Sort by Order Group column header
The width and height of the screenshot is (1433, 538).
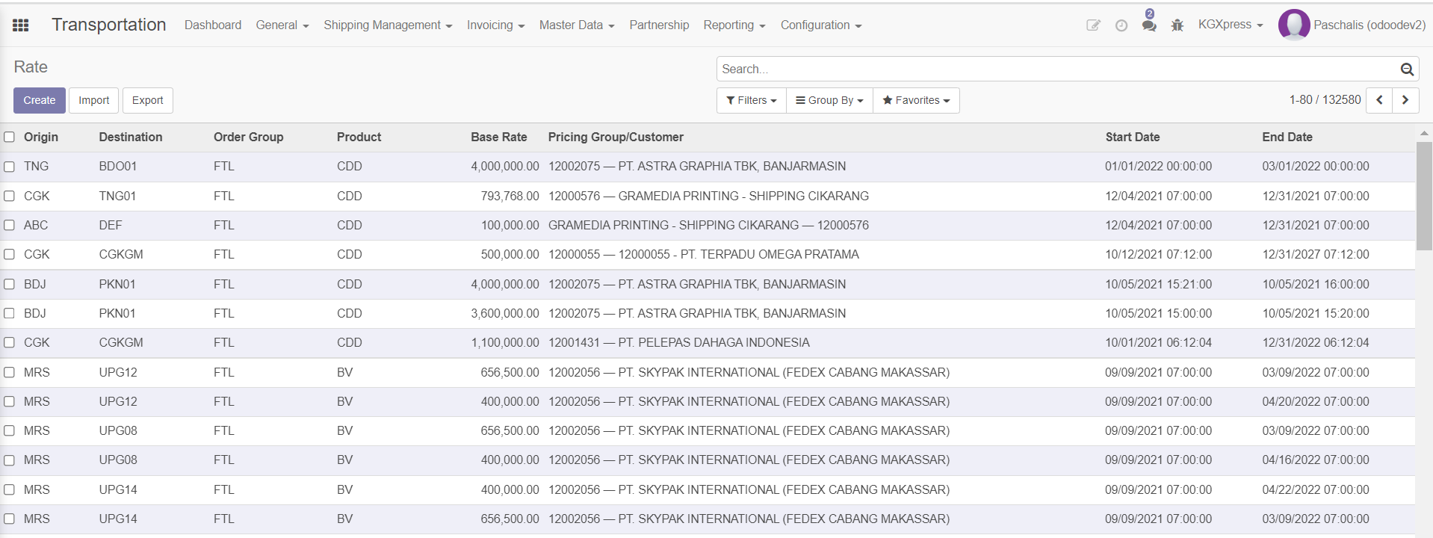[x=248, y=137]
